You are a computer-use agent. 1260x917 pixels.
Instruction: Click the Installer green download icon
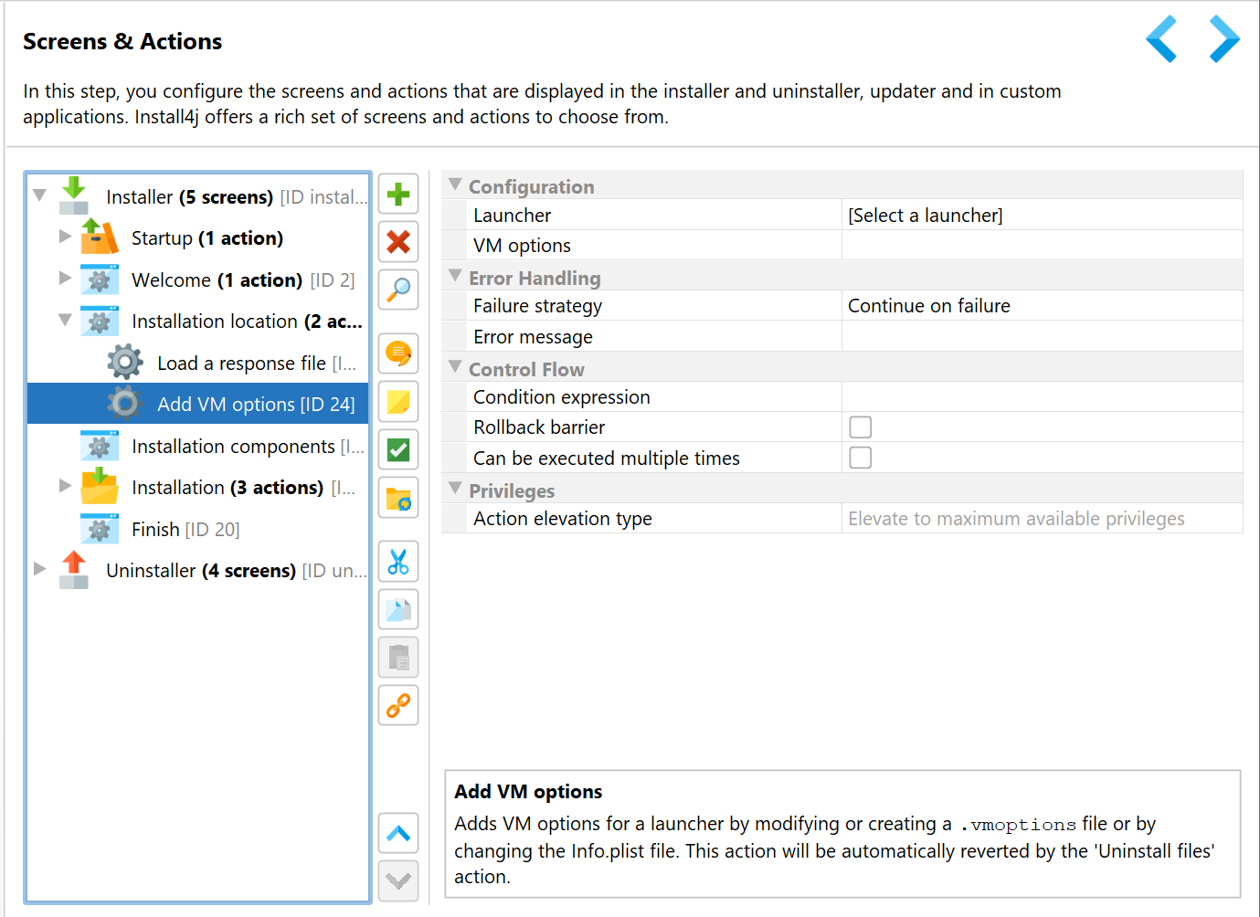click(74, 195)
